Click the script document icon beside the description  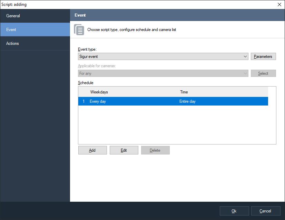(79, 30)
